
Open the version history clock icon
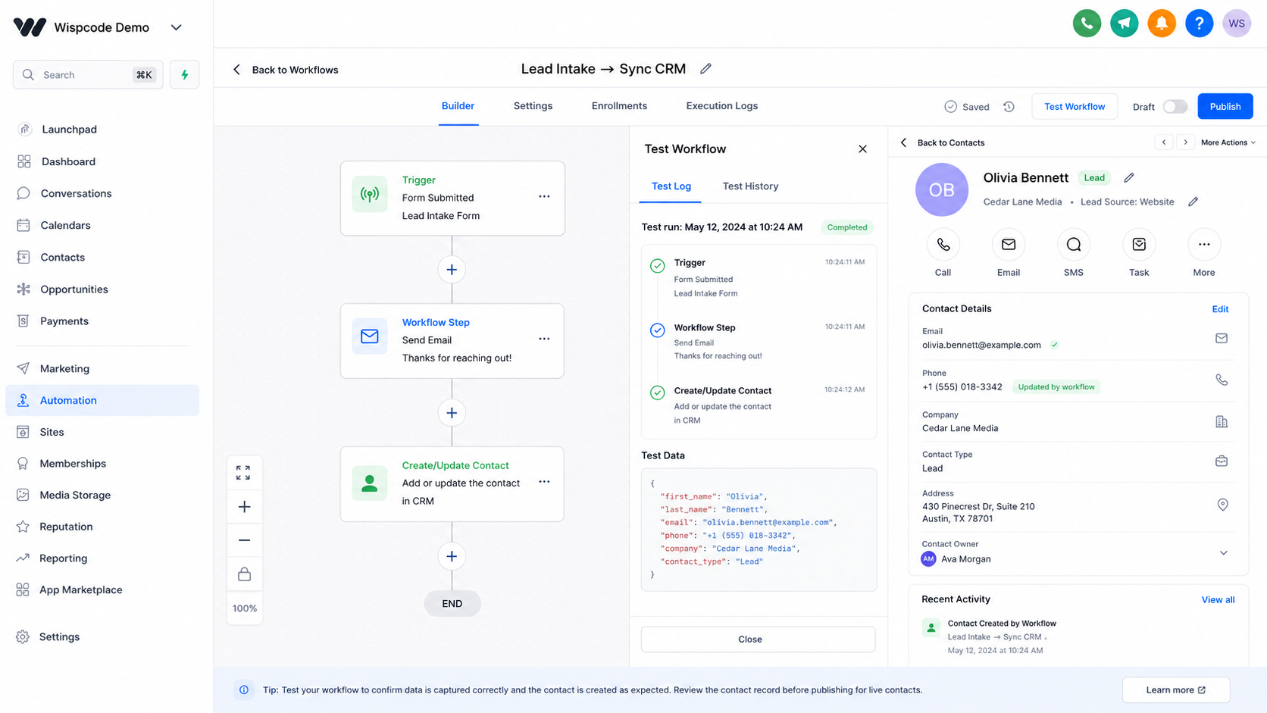click(1009, 107)
